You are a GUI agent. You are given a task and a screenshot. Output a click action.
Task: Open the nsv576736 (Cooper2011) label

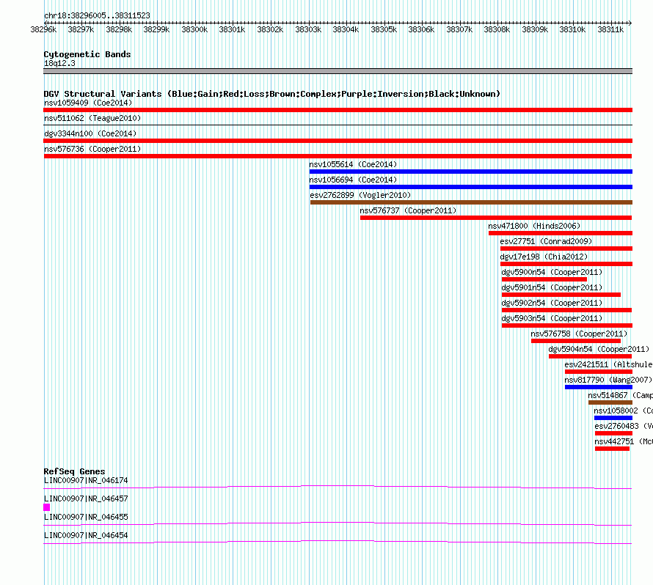pyautogui.click(x=92, y=149)
